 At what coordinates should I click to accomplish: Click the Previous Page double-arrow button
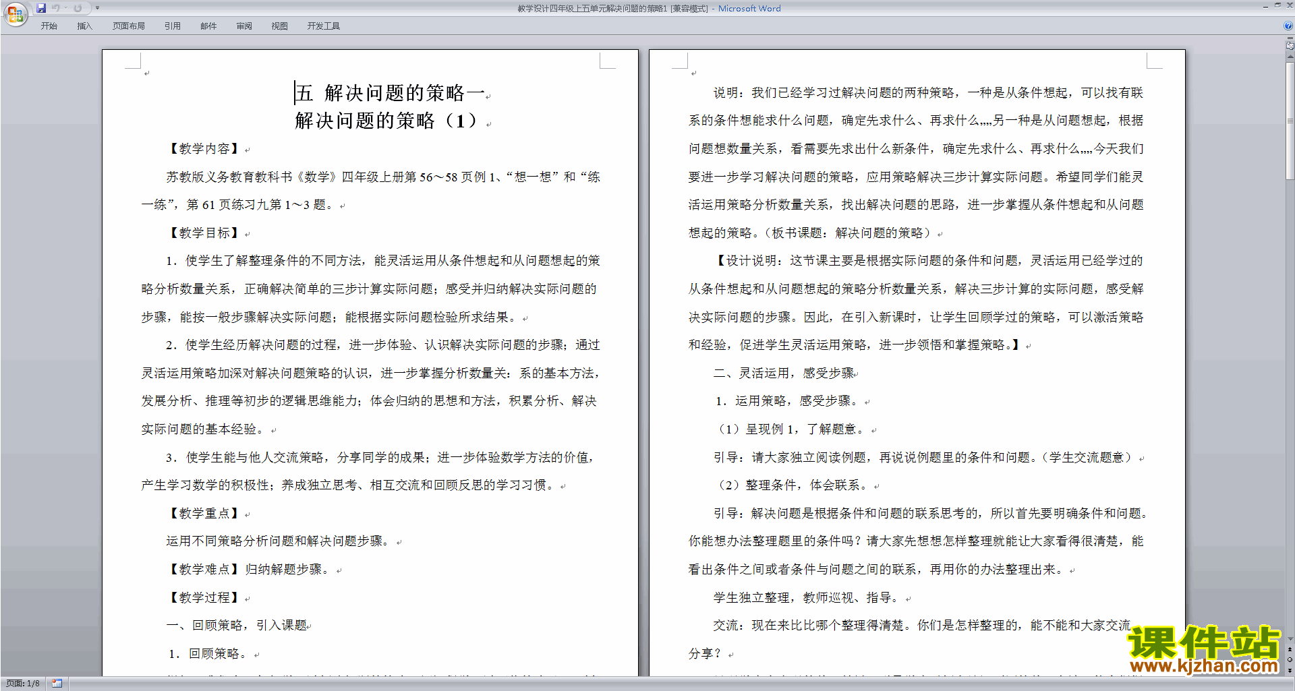pos(1290,649)
